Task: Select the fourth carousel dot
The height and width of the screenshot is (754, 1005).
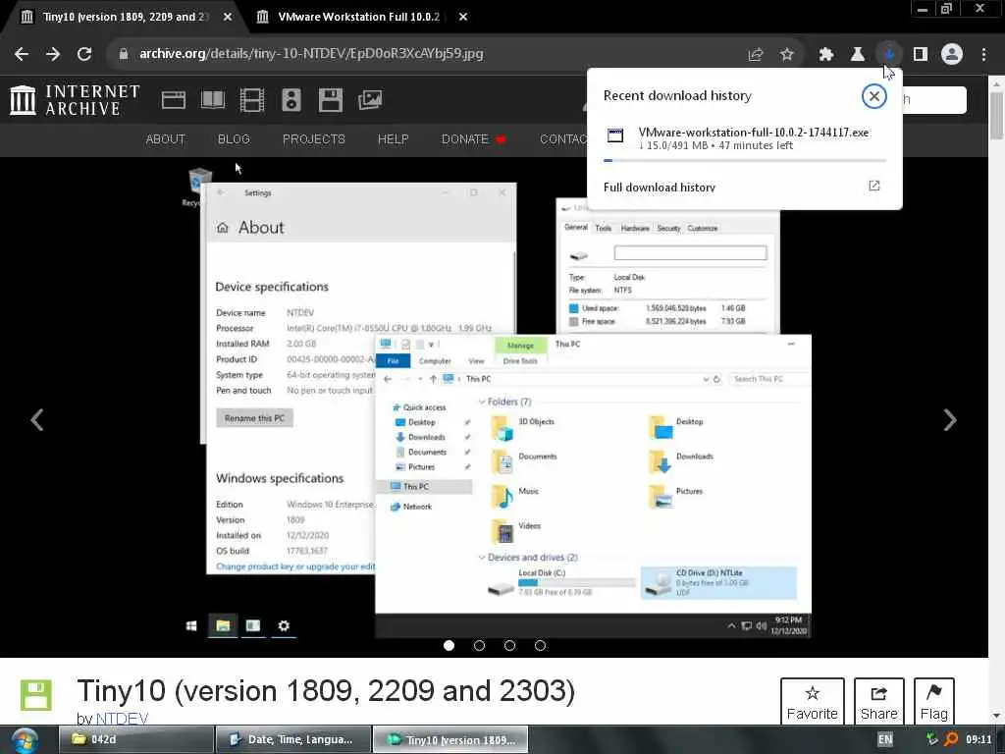Action: coord(541,645)
